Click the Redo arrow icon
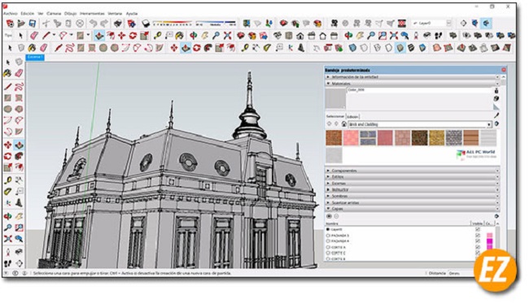529x303 pixels. click(x=104, y=24)
